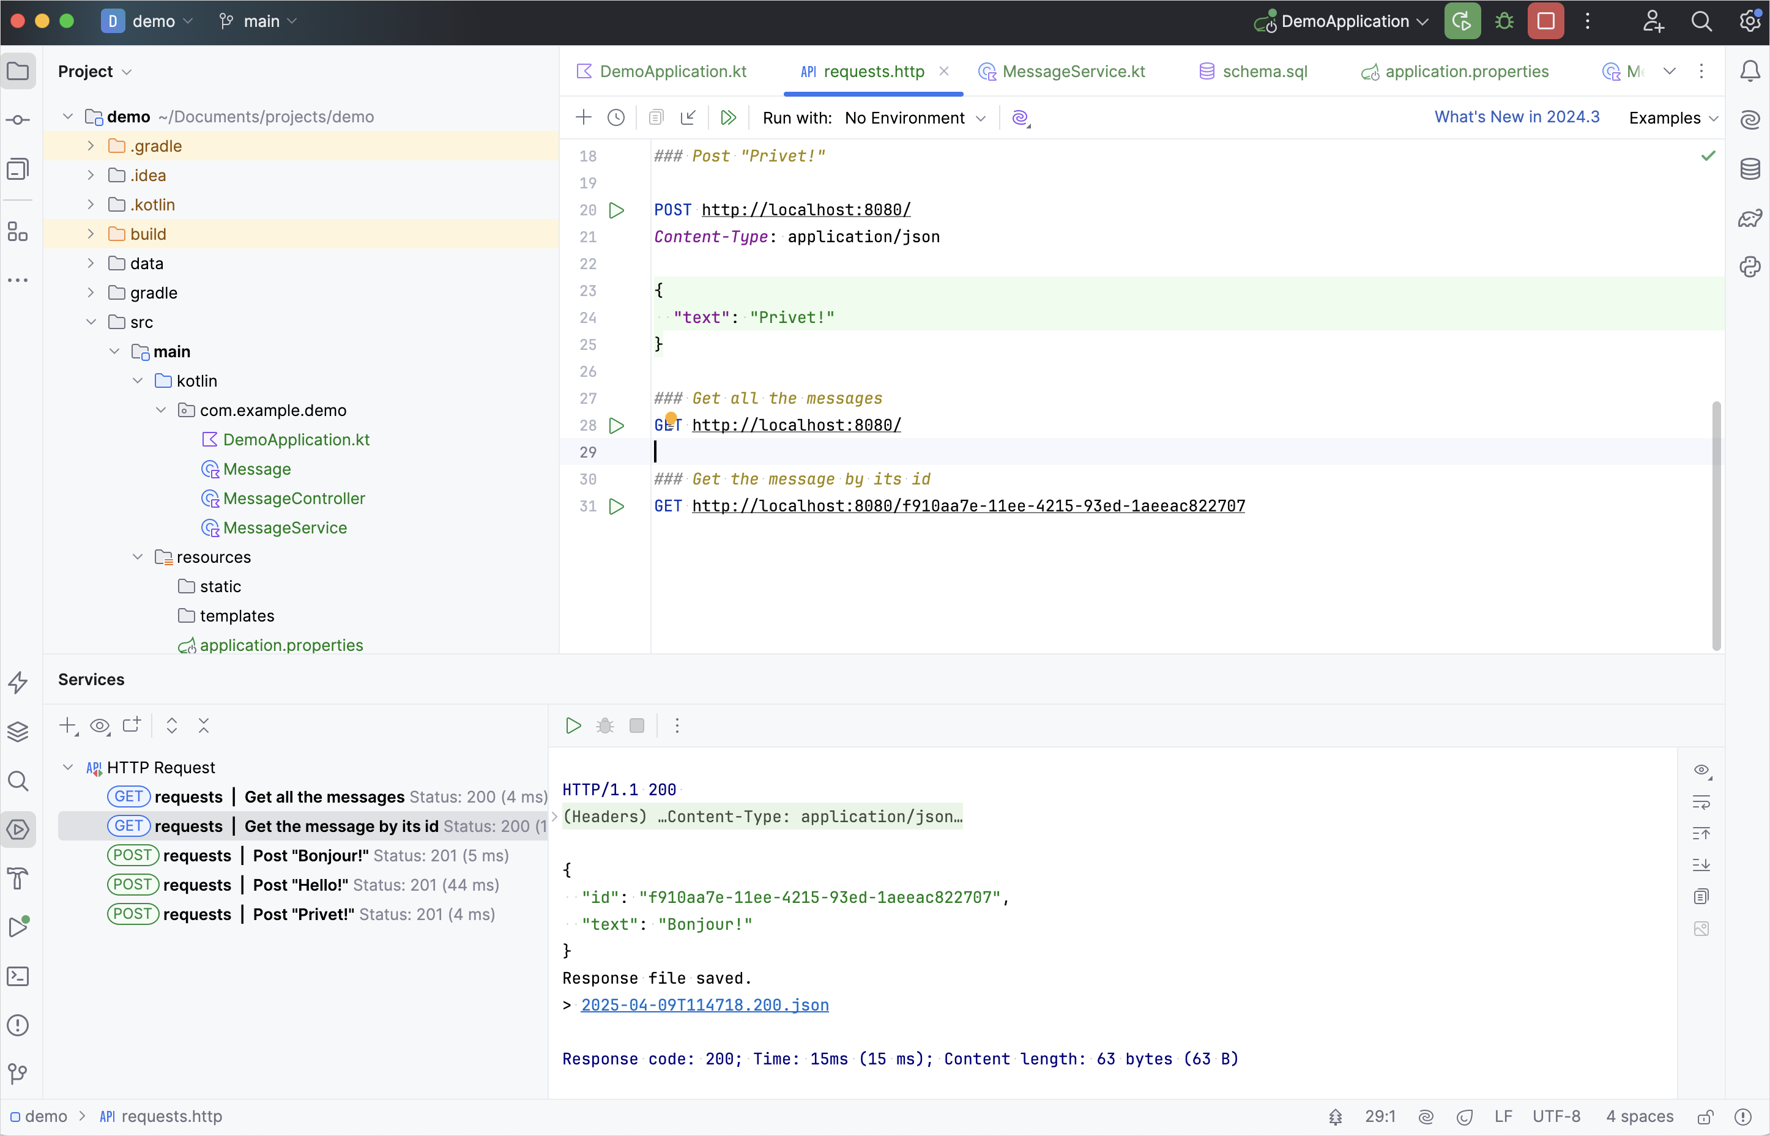This screenshot has width=1770, height=1136.
Task: Toggle the Services view eye options
Action: [x=100, y=726]
